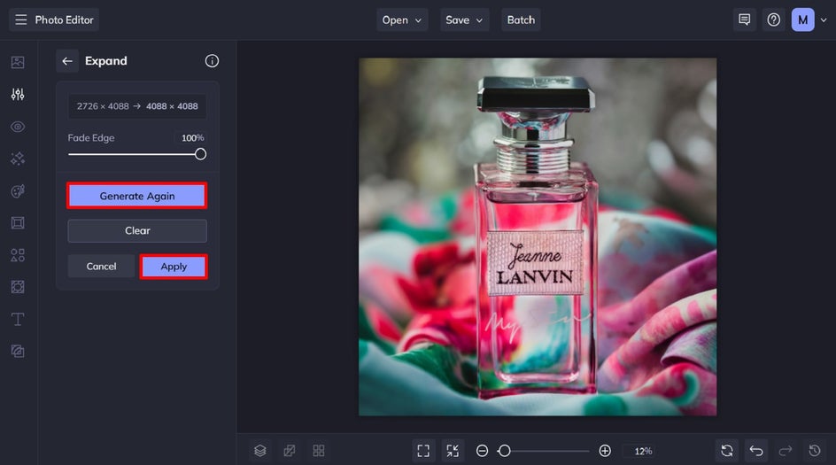836x465 pixels.
Task: Click the Batch button
Action: point(521,19)
